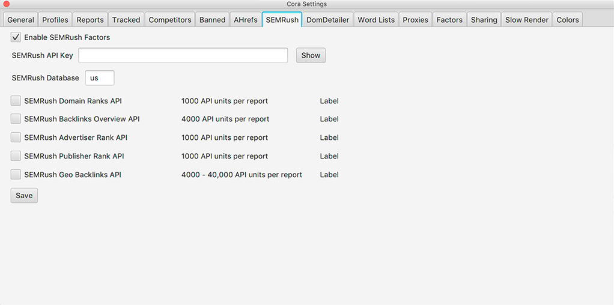Switch to the Banned tab
Screen dimensions: 614x305
(x=212, y=20)
